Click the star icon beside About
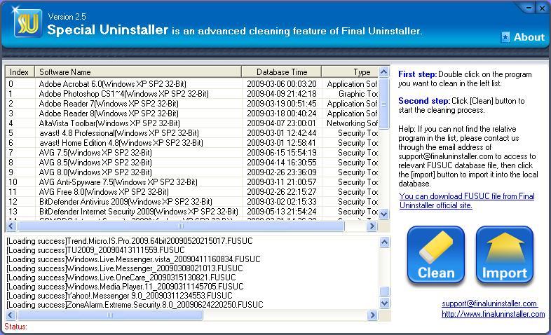 (x=505, y=37)
